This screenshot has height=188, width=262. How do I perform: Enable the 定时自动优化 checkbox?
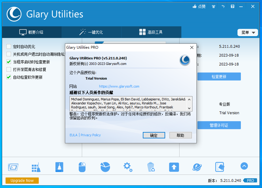(x=9, y=47)
